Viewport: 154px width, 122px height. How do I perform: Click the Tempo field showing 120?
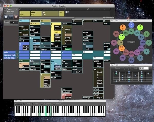[14, 22]
